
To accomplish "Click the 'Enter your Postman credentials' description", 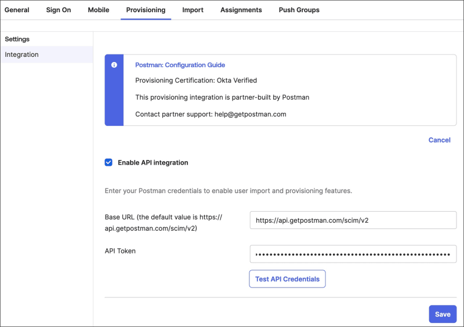I will pos(229,191).
